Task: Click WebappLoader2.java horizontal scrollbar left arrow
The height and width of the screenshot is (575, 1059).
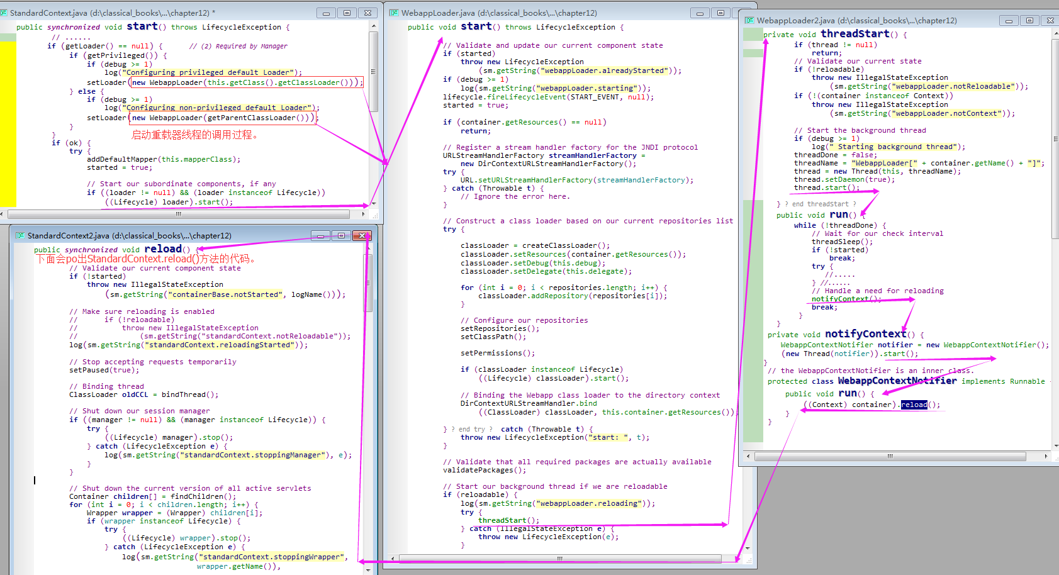Action: pyautogui.click(x=748, y=456)
